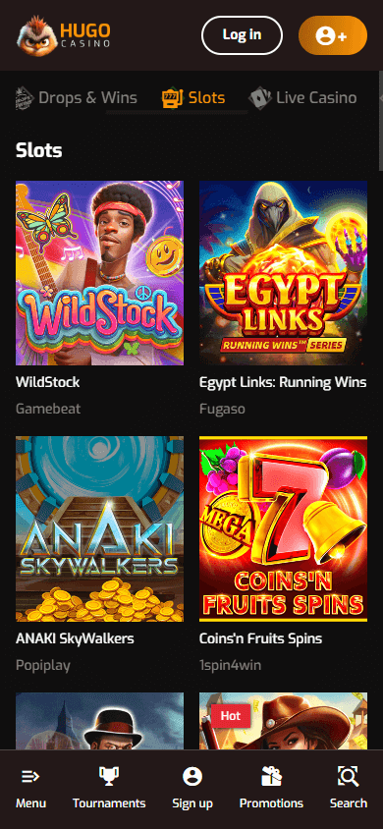Click the Gamebeat provider name
Image resolution: width=383 pixels, height=829 pixels.
pos(48,409)
